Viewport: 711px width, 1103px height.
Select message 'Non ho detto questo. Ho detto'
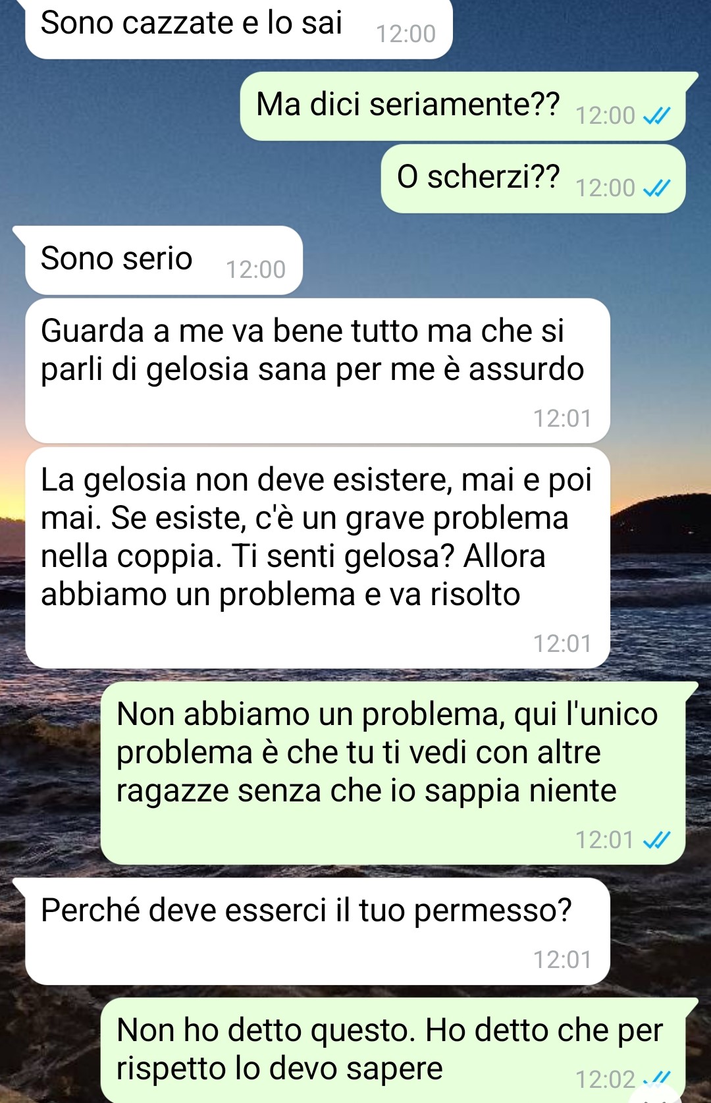tap(393, 1050)
